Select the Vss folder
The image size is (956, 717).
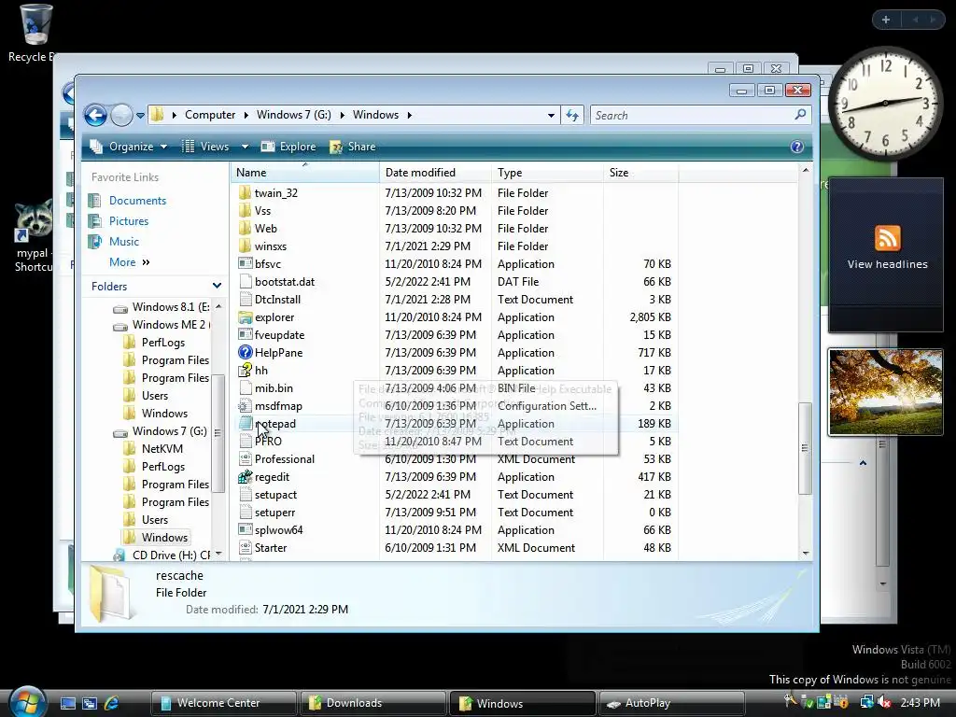(x=262, y=210)
